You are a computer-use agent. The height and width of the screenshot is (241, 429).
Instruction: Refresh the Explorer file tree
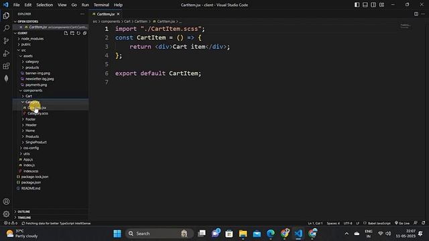[x=78, y=33]
